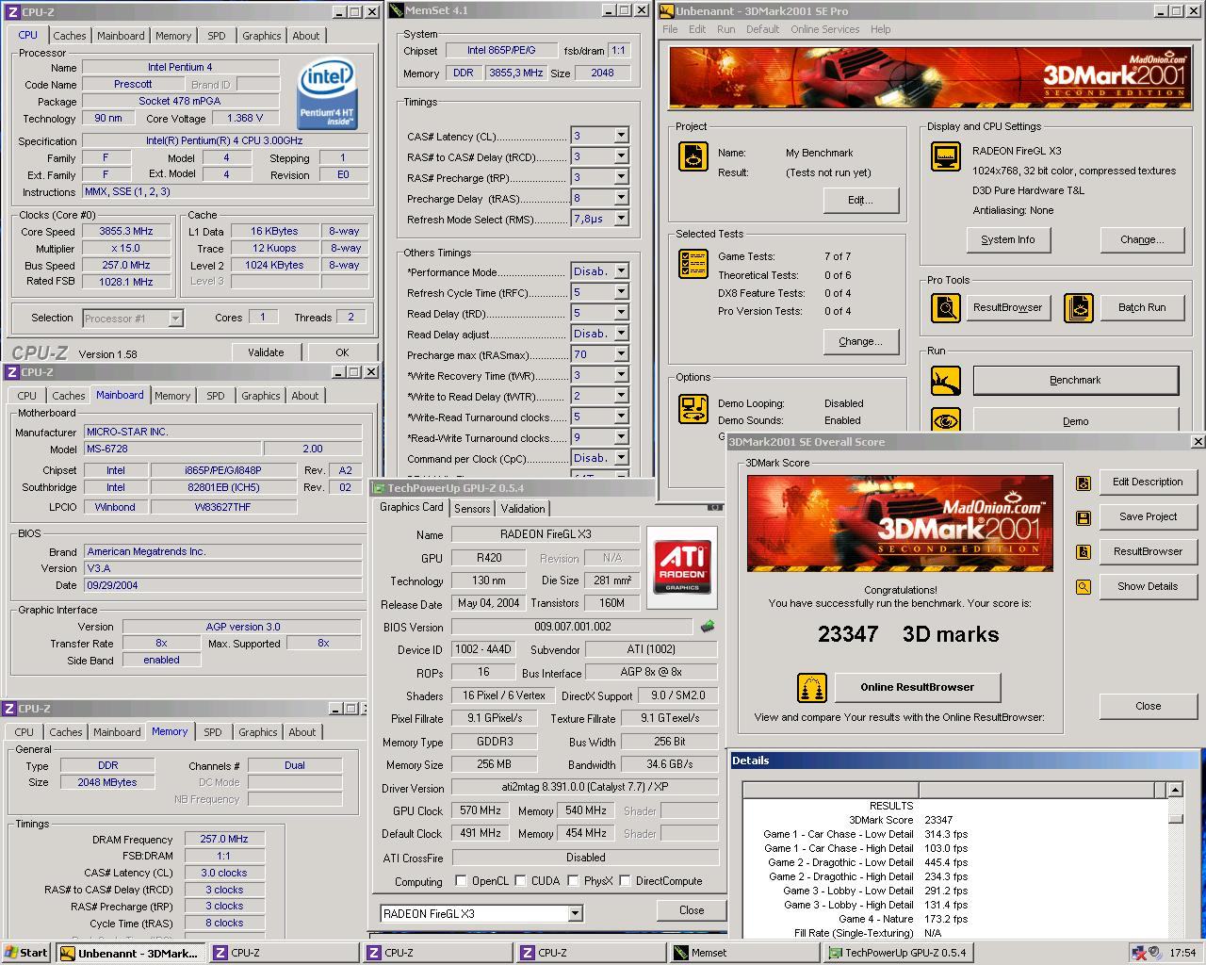This screenshot has height=965, width=1206.
Task: Click the Online ResultBrowser people icon
Action: coord(812,688)
